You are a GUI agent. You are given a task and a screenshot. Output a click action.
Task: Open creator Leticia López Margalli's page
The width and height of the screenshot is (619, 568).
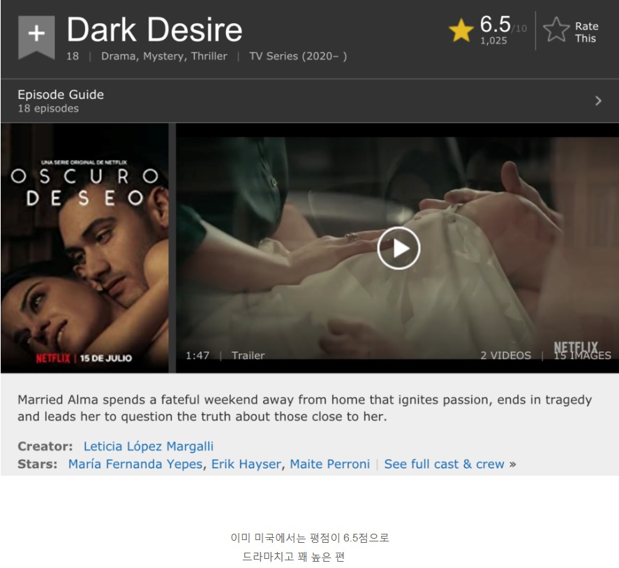tap(149, 446)
